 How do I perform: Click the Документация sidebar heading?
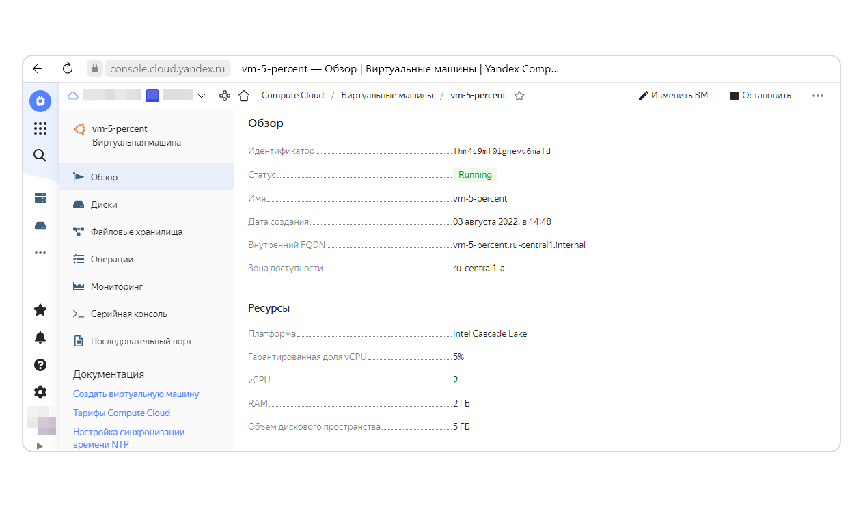coord(109,374)
